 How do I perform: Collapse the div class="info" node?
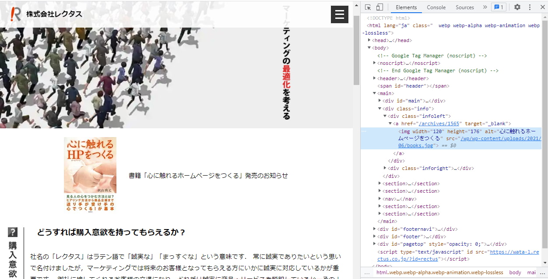click(380, 109)
